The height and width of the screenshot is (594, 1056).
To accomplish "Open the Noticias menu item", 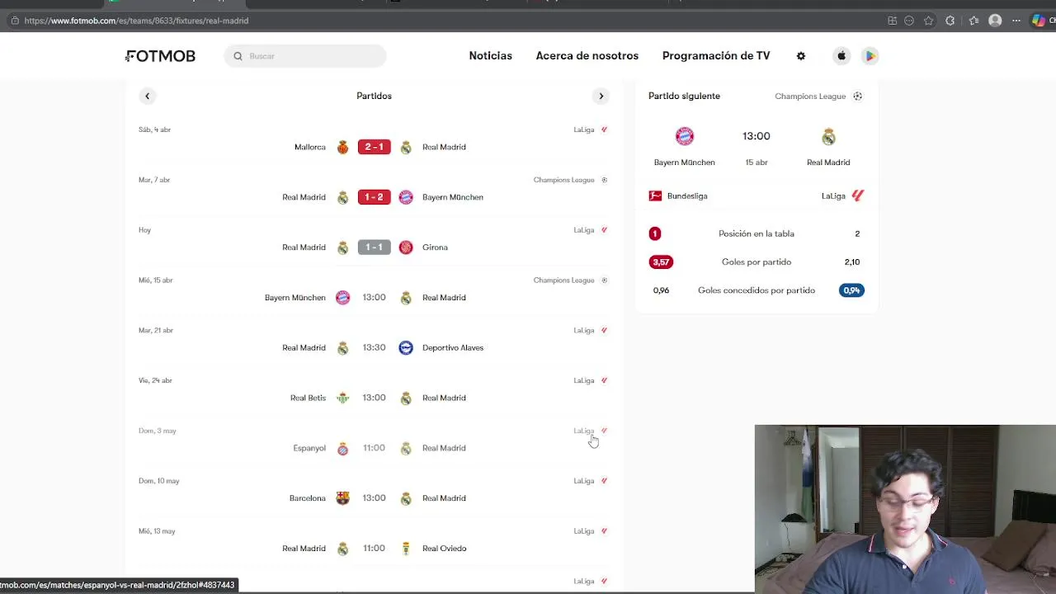I will (490, 55).
